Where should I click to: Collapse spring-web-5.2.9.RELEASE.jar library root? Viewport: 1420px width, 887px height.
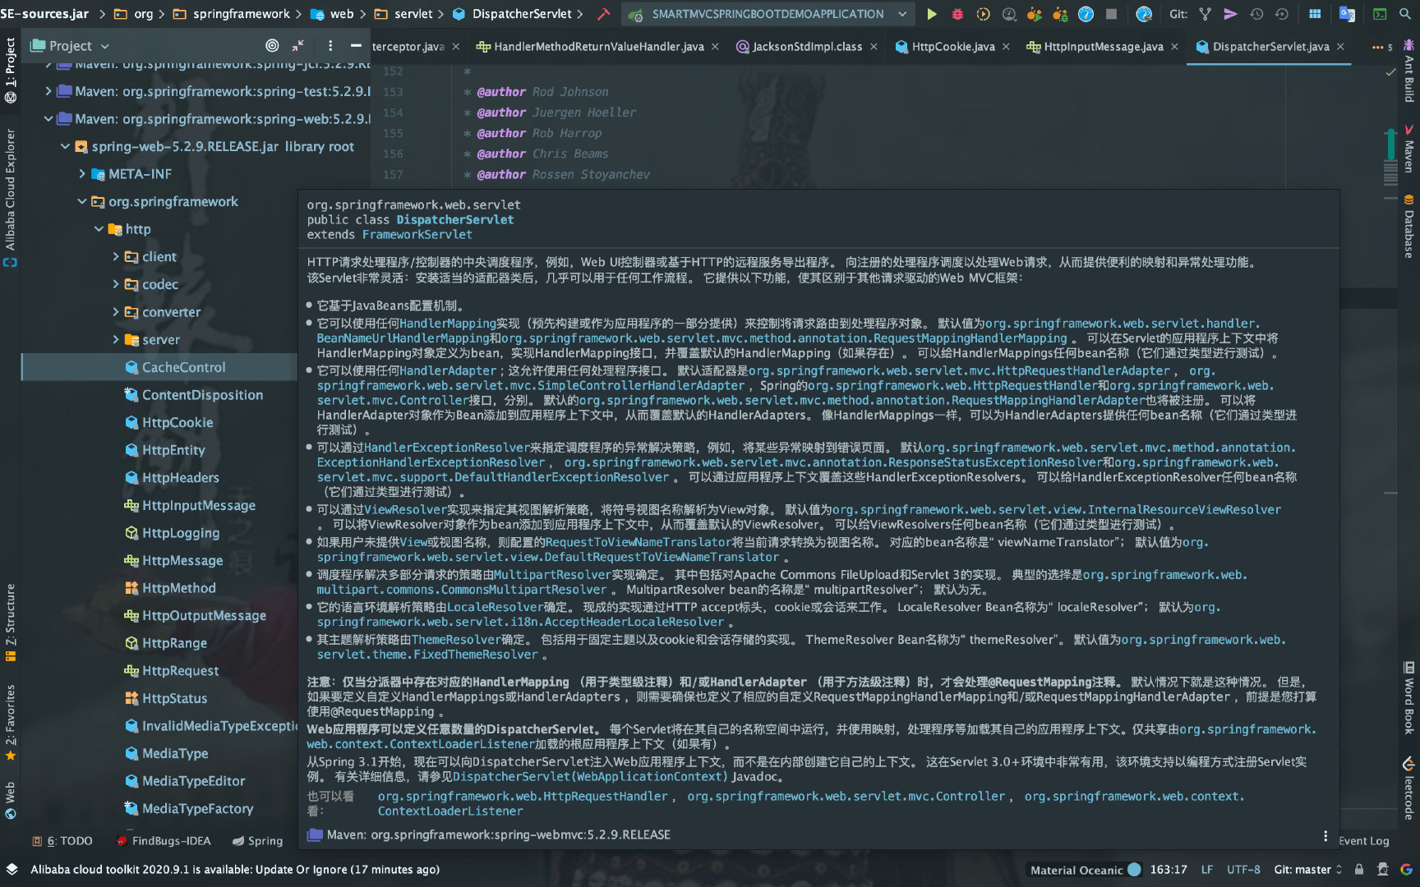pos(65,147)
